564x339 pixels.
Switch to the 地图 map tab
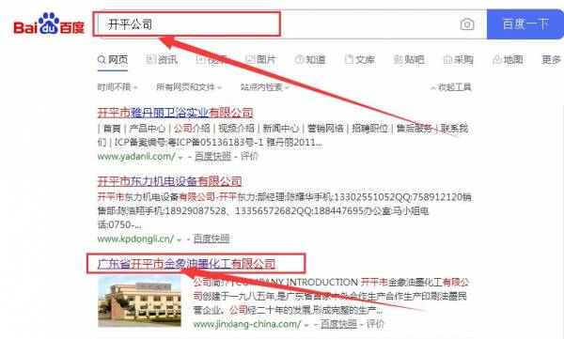pyautogui.click(x=508, y=59)
